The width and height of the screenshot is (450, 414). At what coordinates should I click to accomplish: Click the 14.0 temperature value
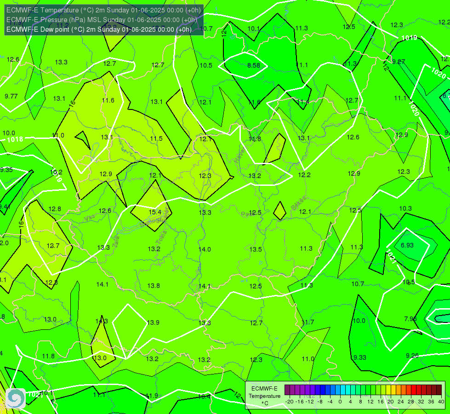pyautogui.click(x=205, y=249)
